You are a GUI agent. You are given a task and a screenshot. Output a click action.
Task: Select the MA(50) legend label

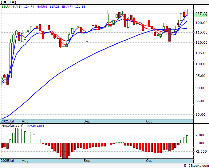click(42, 7)
